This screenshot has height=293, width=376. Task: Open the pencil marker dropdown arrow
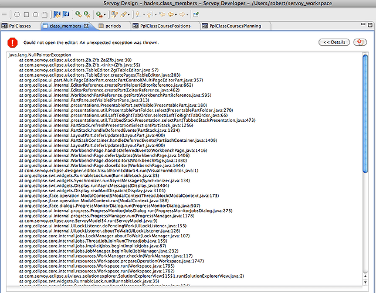[x=129, y=15]
